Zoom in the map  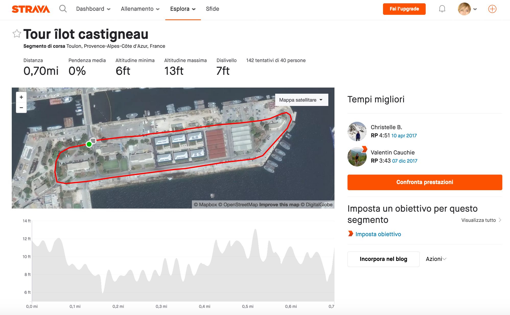[x=21, y=97]
